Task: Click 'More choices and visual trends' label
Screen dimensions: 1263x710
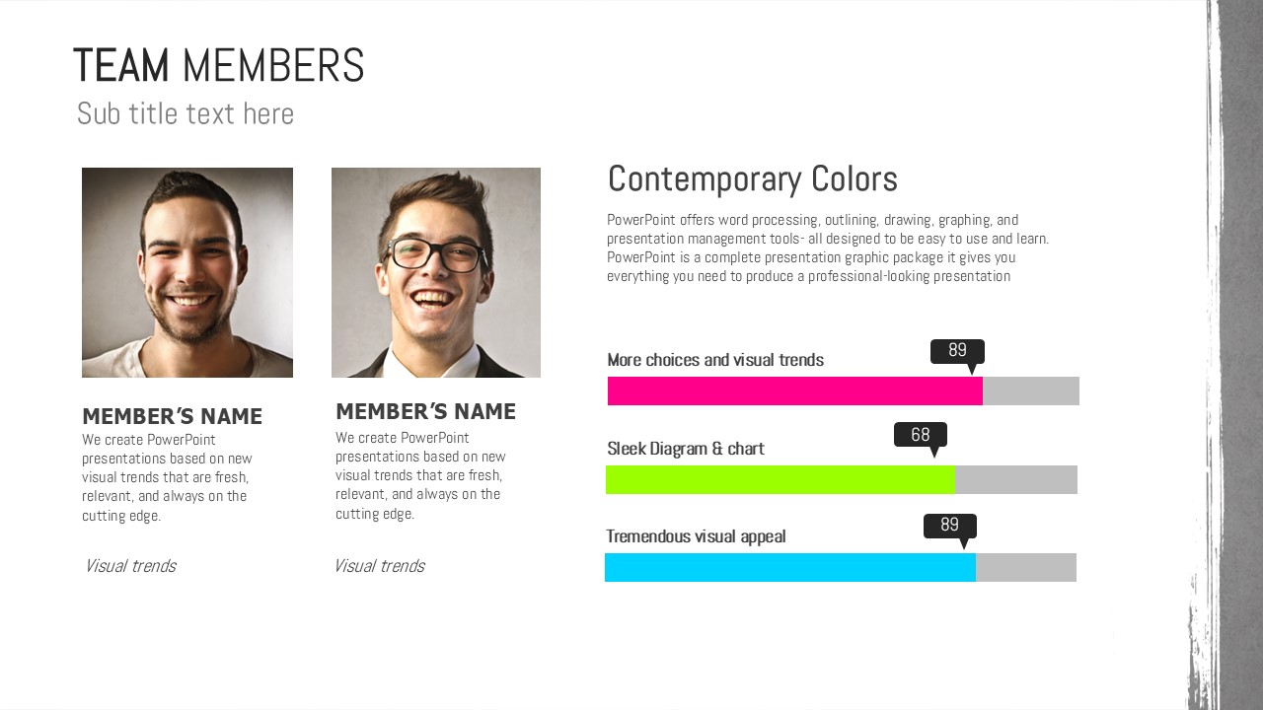Action: pyautogui.click(x=715, y=360)
